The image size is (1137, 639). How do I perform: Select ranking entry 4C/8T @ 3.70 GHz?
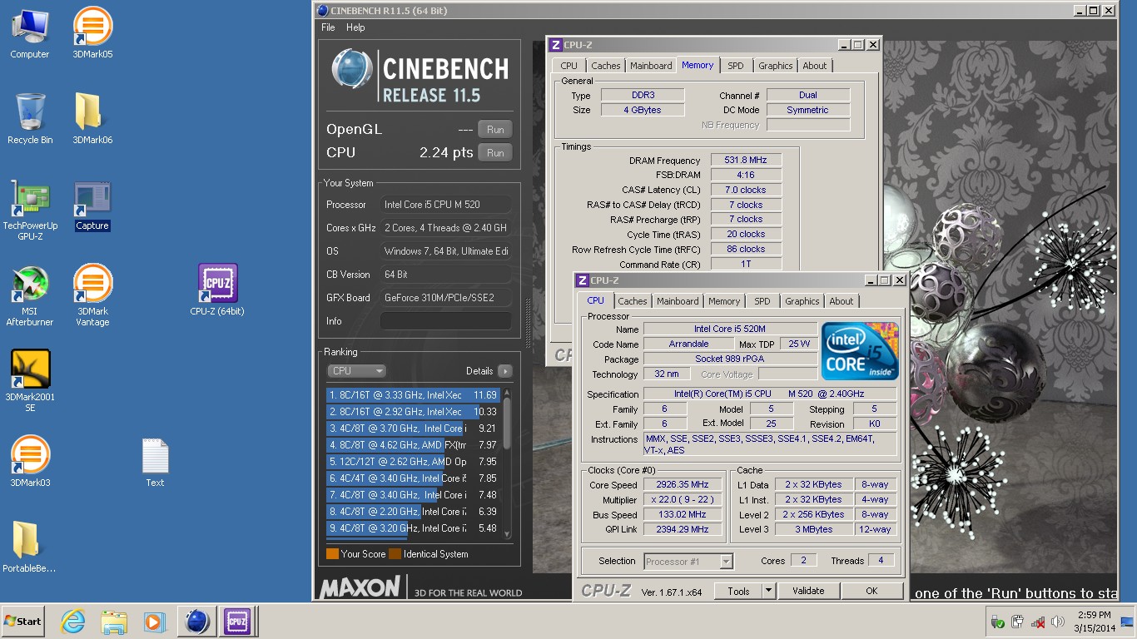pos(413,428)
